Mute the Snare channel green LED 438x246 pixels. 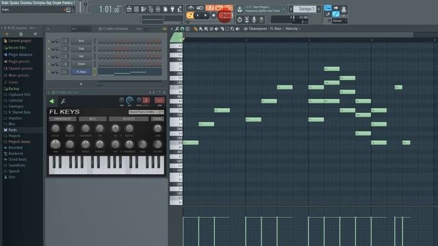click(49, 64)
